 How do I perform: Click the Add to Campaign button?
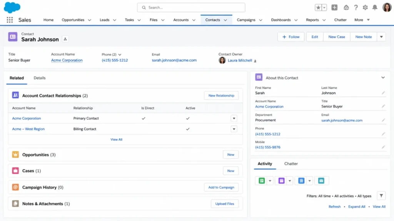click(x=221, y=187)
